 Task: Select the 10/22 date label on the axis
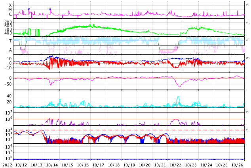click(x=175, y=165)
